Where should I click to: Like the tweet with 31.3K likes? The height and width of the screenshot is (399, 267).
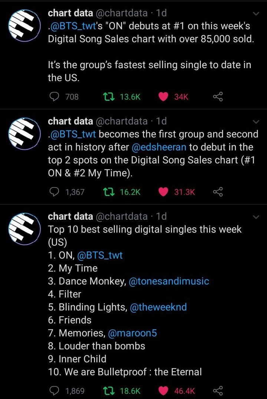coord(163,192)
